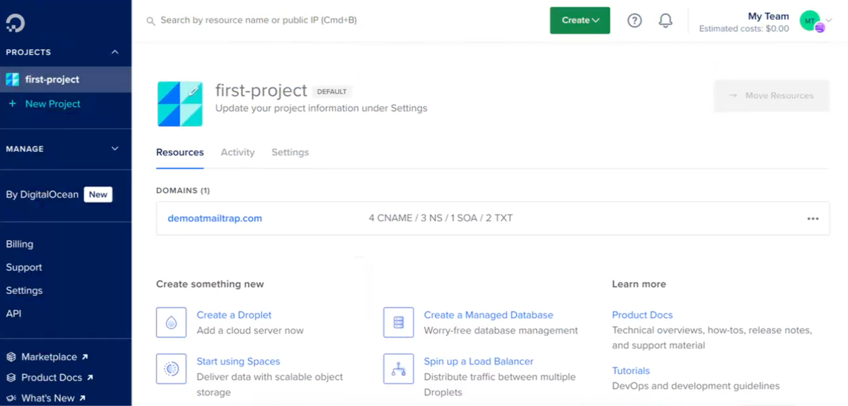Click the Managed Database icon

click(x=399, y=322)
